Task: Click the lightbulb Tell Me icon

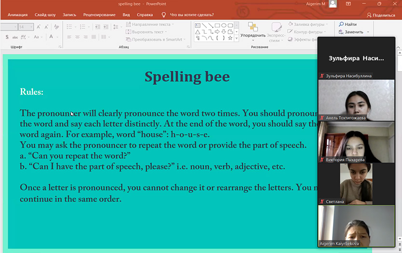Action: [x=164, y=15]
